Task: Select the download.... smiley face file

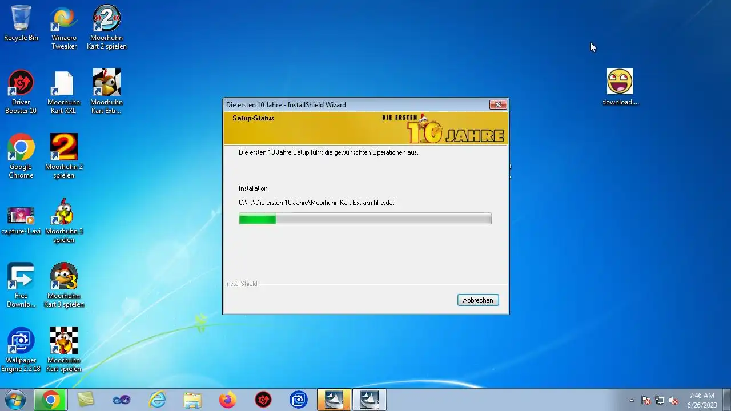Action: (x=620, y=87)
